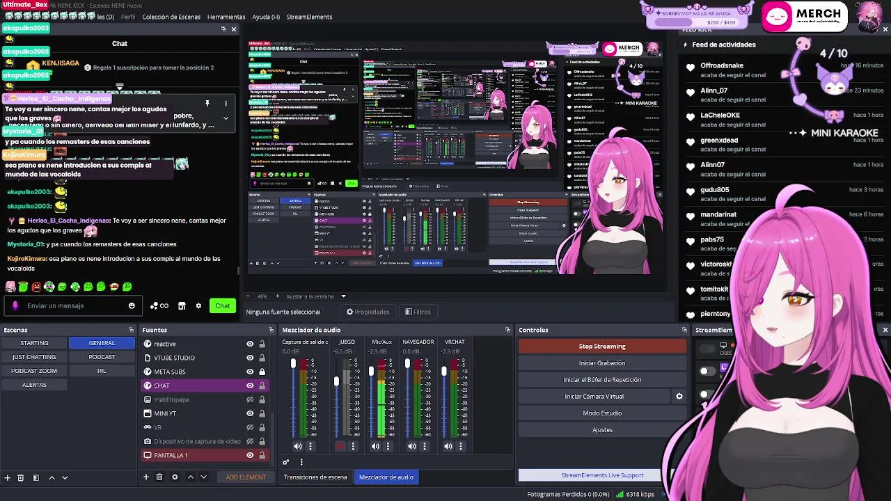Open the StreamElements menu

(x=309, y=17)
